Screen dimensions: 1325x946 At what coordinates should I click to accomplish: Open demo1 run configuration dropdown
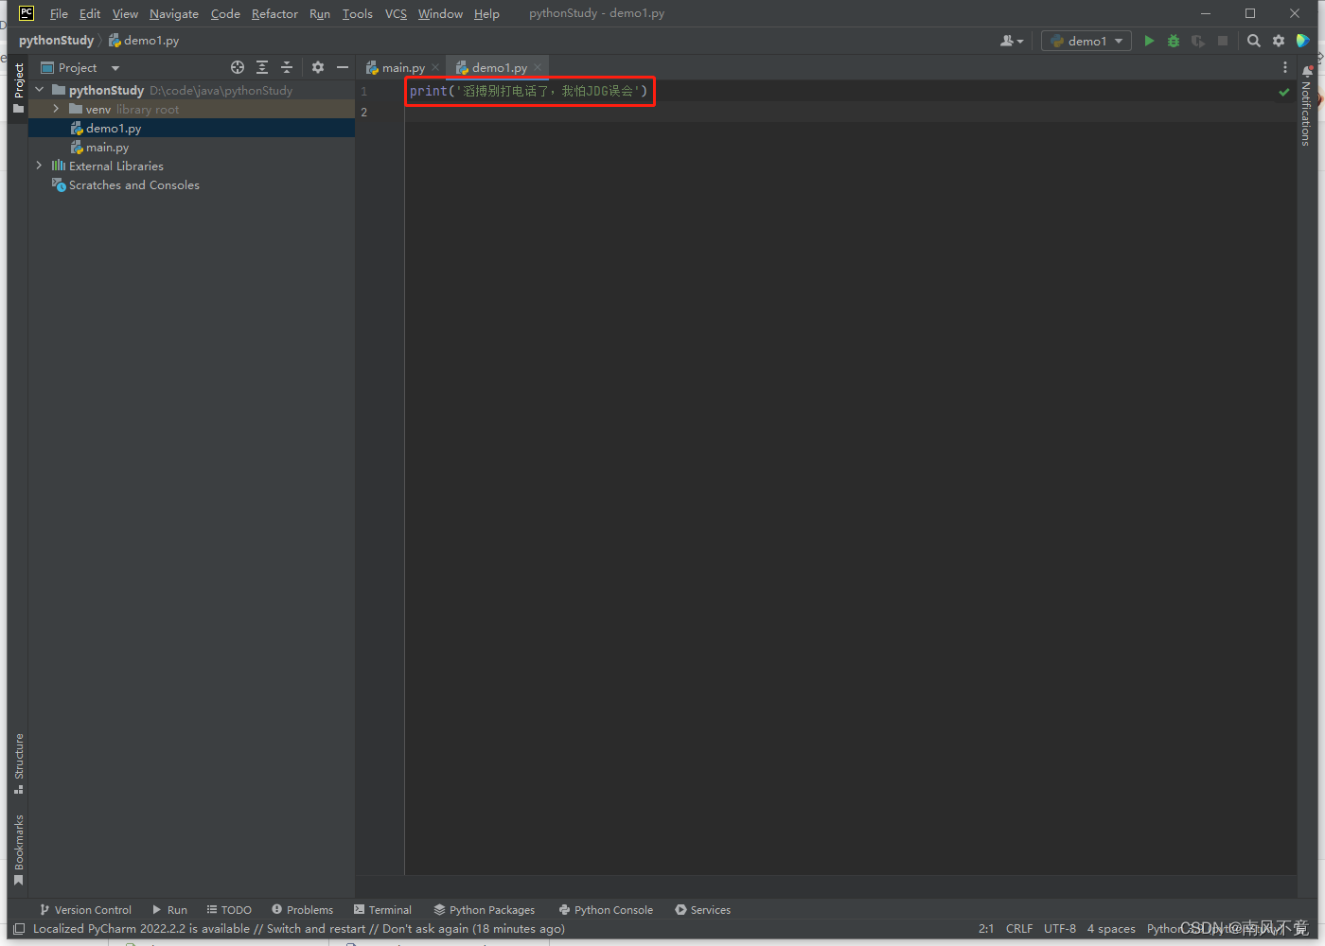(x=1086, y=41)
